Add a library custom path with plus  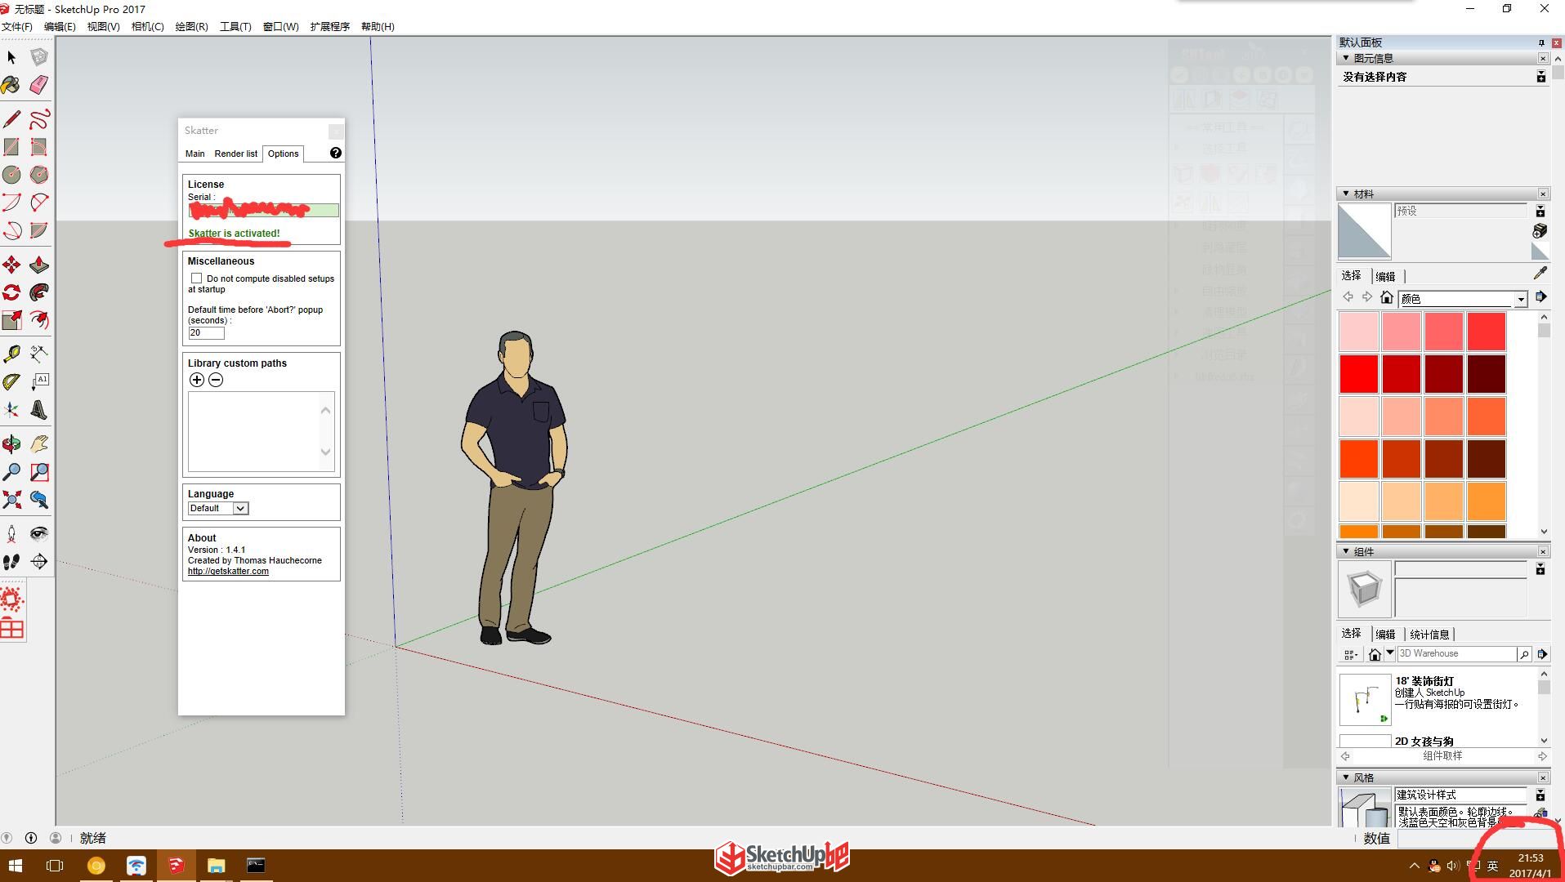[196, 380]
